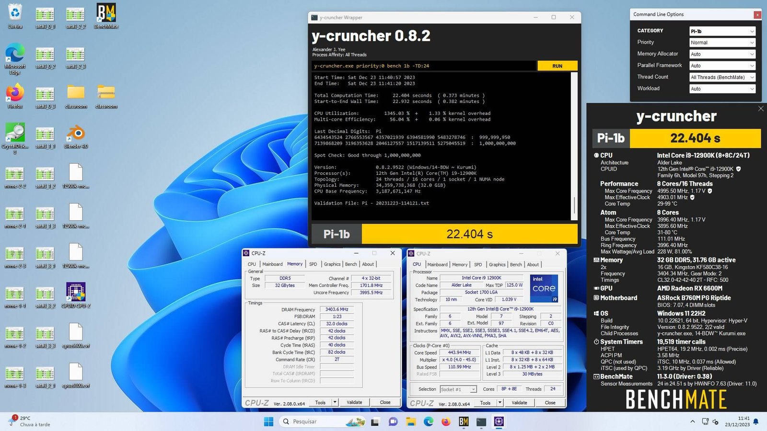This screenshot has height=431, width=767.
Task: Expand the CATEGORY dropdown showing Pi-1b
Action: [x=722, y=31]
